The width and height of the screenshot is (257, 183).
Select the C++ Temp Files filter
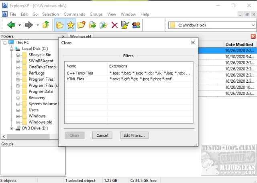pyautogui.click(x=80, y=73)
